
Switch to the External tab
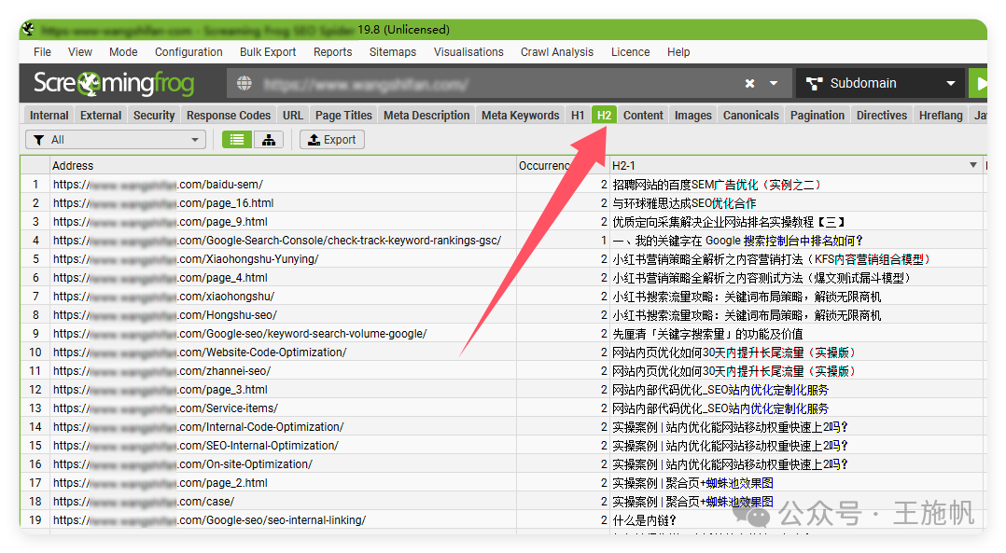[101, 116]
